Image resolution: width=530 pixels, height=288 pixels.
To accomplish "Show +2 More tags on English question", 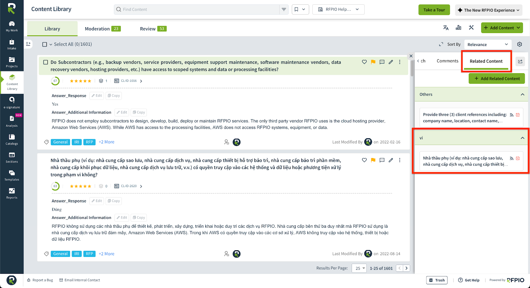I will pyautogui.click(x=106, y=142).
